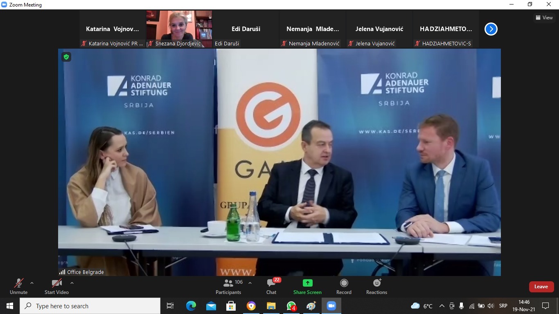The width and height of the screenshot is (559, 314).
Task: Open the Reactions menu
Action: point(376,286)
